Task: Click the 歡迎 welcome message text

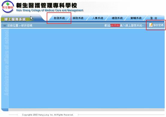Action: (124, 25)
